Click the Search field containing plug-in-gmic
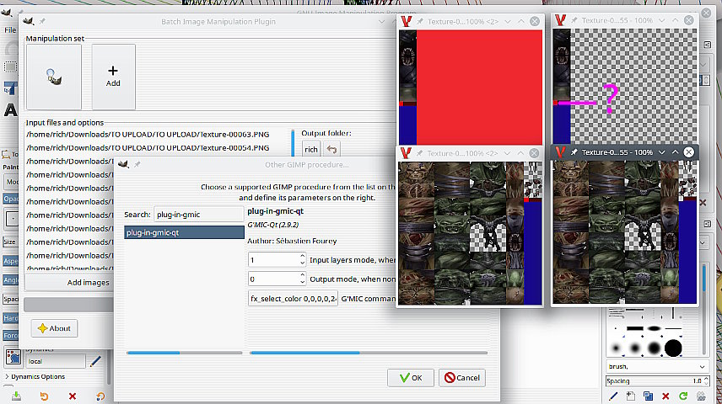 click(x=198, y=215)
